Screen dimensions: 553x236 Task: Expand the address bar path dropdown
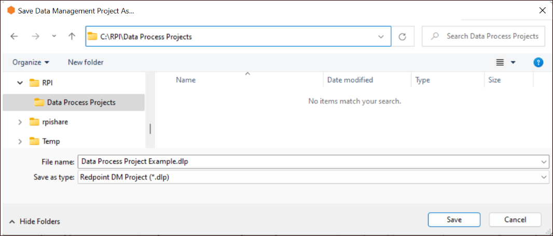click(381, 37)
